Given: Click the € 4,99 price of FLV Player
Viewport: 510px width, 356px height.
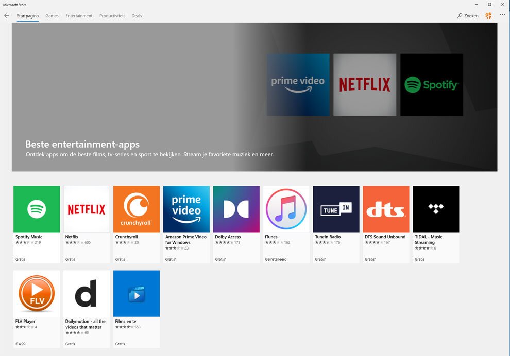Looking at the screenshot, I should [x=21, y=344].
